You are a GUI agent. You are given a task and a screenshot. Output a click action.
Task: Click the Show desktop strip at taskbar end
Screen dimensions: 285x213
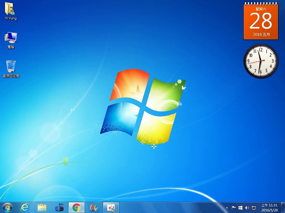tap(283, 208)
